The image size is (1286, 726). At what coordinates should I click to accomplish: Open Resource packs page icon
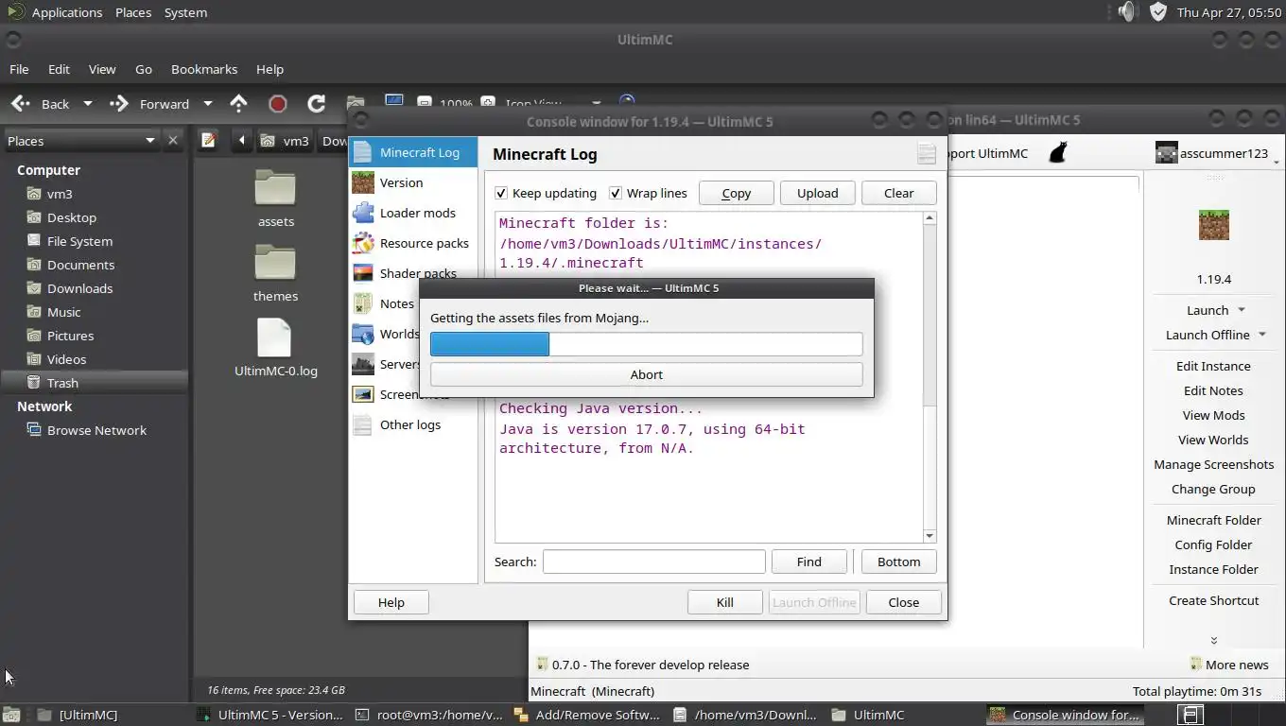coord(363,243)
